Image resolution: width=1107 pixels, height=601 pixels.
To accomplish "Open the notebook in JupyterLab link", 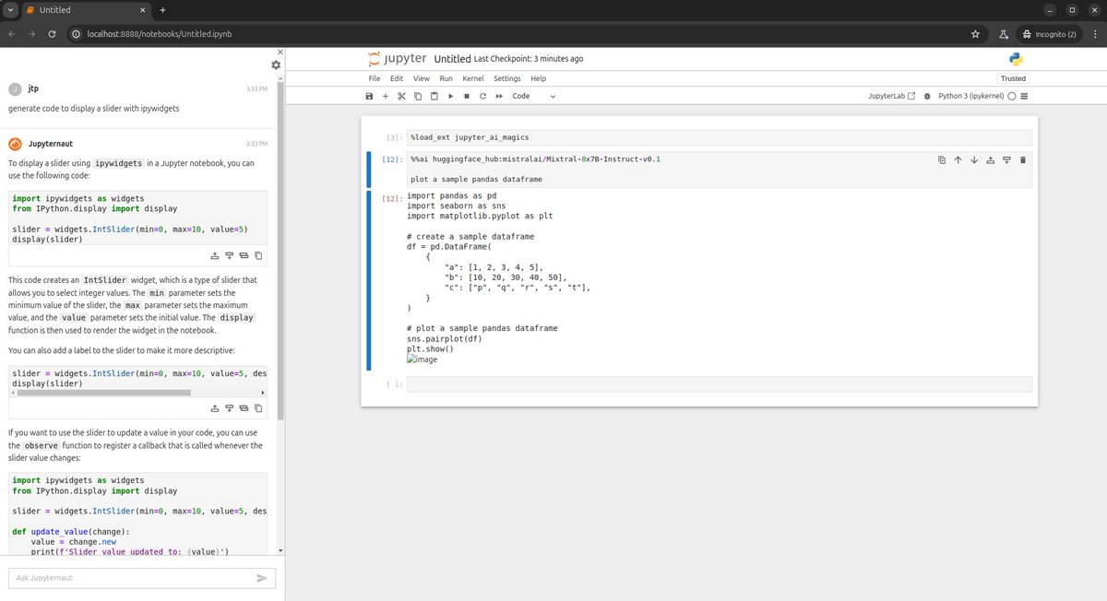I will 892,96.
